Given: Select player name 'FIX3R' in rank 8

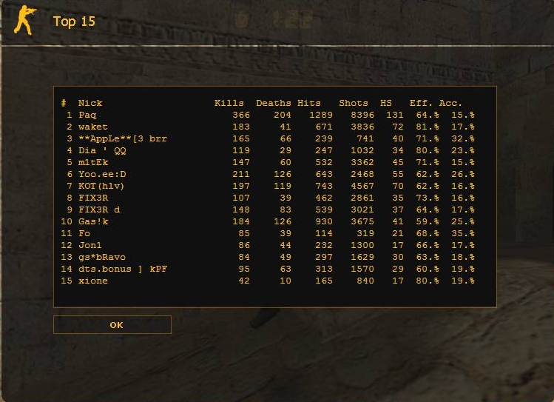Looking at the screenshot, I should [93, 198].
